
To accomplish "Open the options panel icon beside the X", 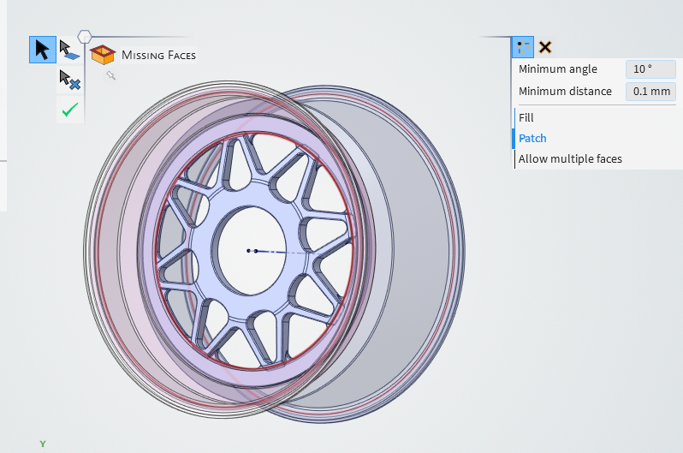I will [523, 48].
